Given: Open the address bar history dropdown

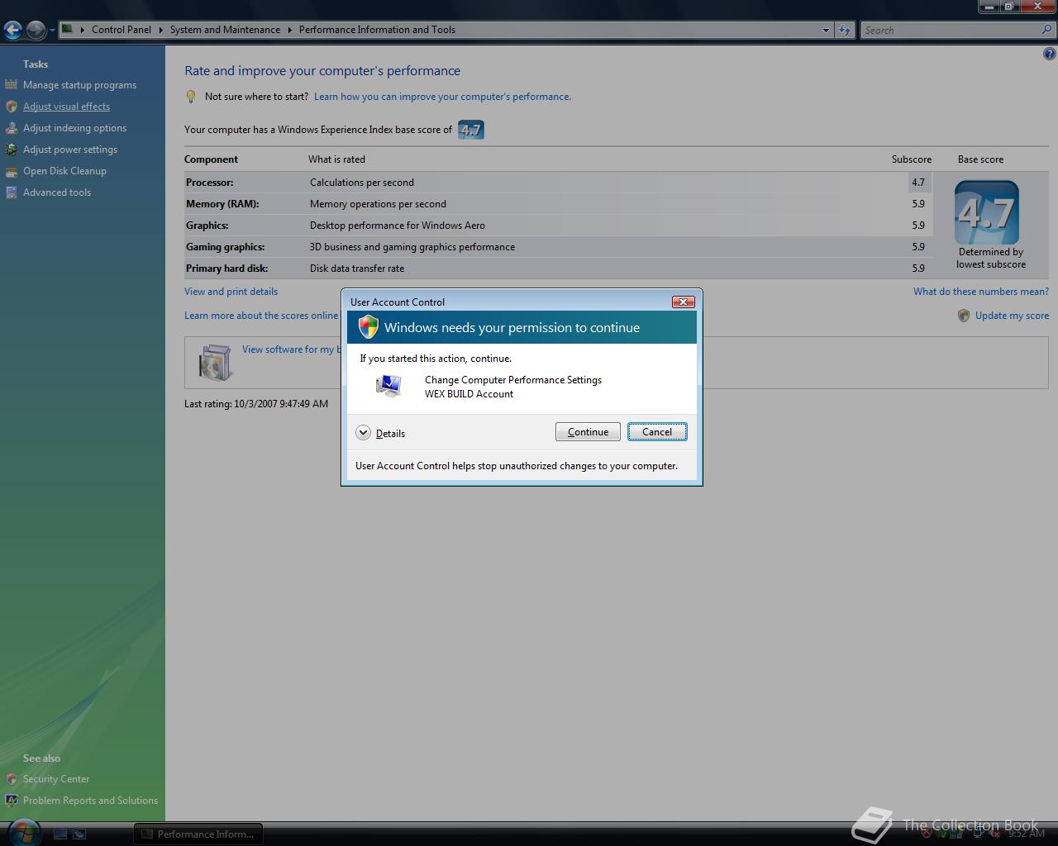Looking at the screenshot, I should [826, 30].
